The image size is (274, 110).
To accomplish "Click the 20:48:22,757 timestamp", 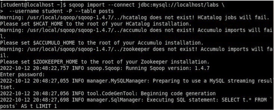I will click(x=51, y=68).
